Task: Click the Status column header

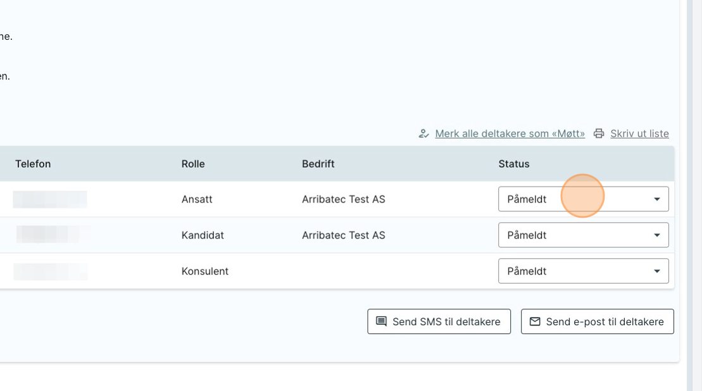Action: (513, 164)
